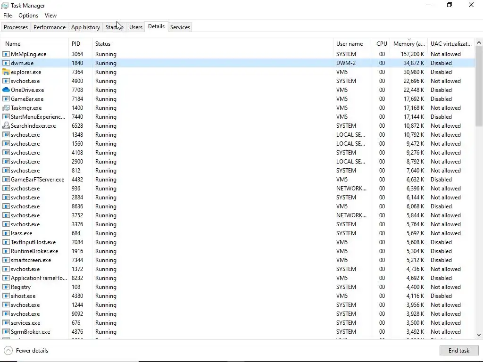Click icon of svchost.exe PID 1348
Image resolution: width=483 pixels, height=362 pixels.
6,134
